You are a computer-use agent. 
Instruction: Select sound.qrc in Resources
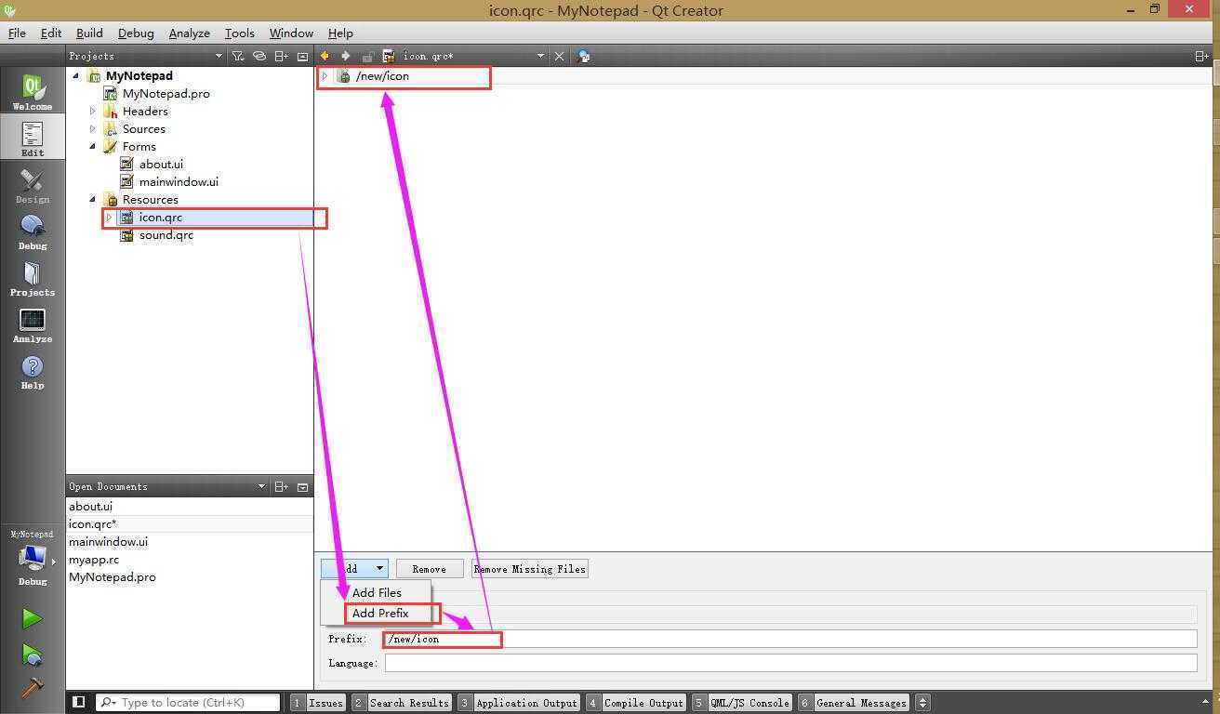click(x=166, y=234)
